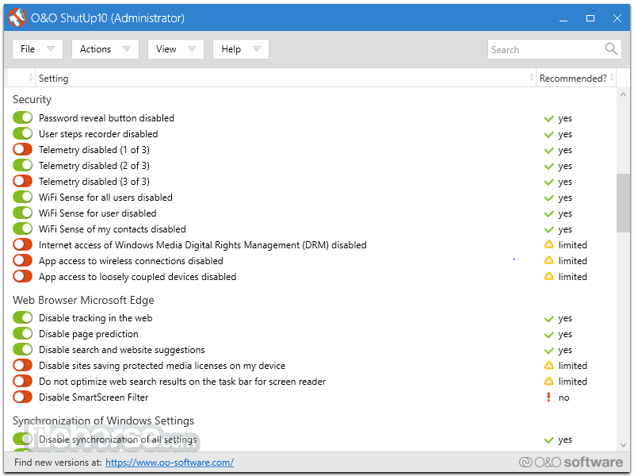Click the green checkmark beside User steps recorder
Viewport: 634px width, 476px height.
548,134
